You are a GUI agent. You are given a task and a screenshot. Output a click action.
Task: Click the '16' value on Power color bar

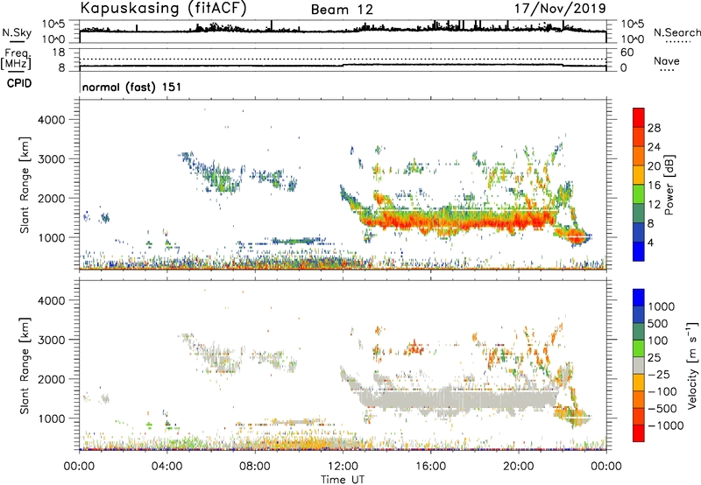point(654,186)
